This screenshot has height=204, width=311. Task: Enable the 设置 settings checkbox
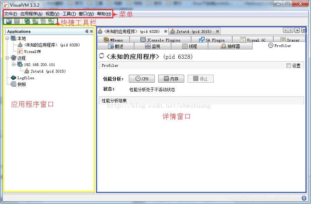coord(289,65)
